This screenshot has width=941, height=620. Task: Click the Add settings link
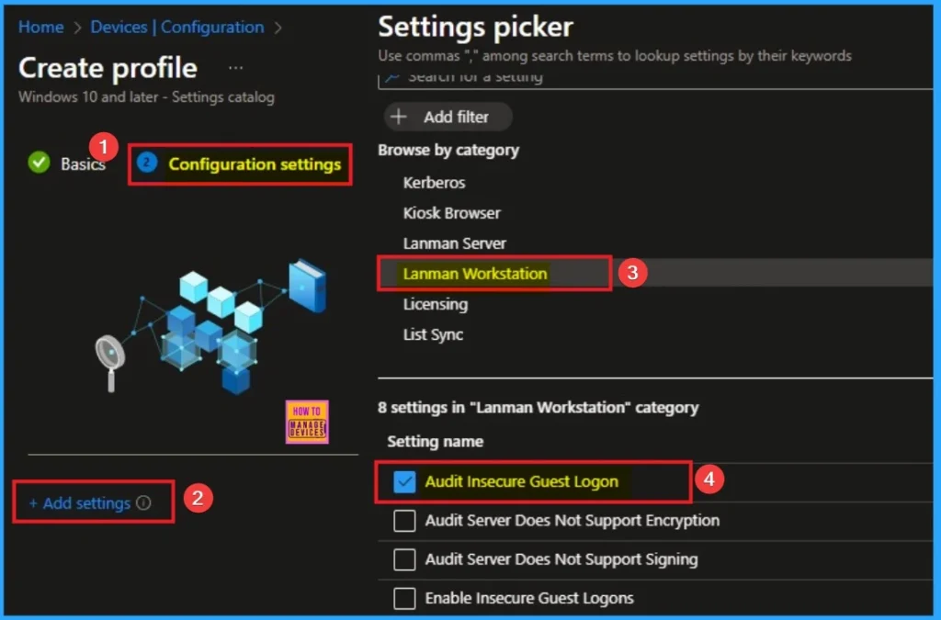pos(80,503)
